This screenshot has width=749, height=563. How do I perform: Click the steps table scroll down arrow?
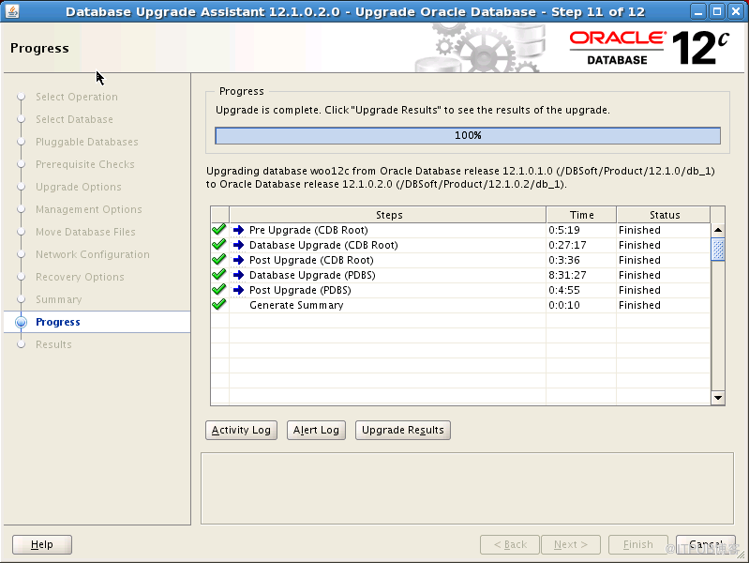718,398
